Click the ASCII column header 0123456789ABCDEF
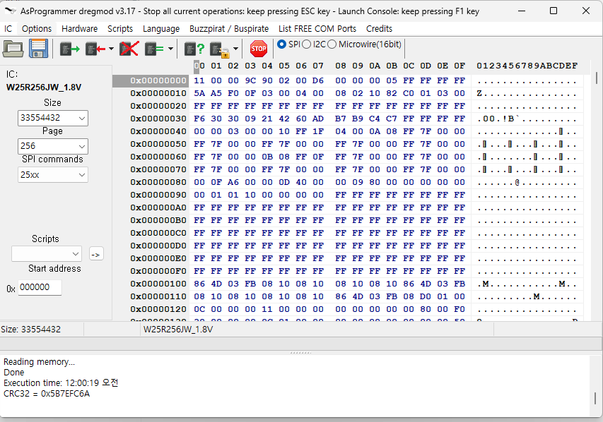The width and height of the screenshot is (603, 422). [x=527, y=66]
